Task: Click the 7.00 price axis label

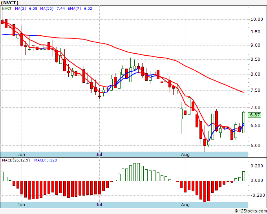Action: (256, 107)
